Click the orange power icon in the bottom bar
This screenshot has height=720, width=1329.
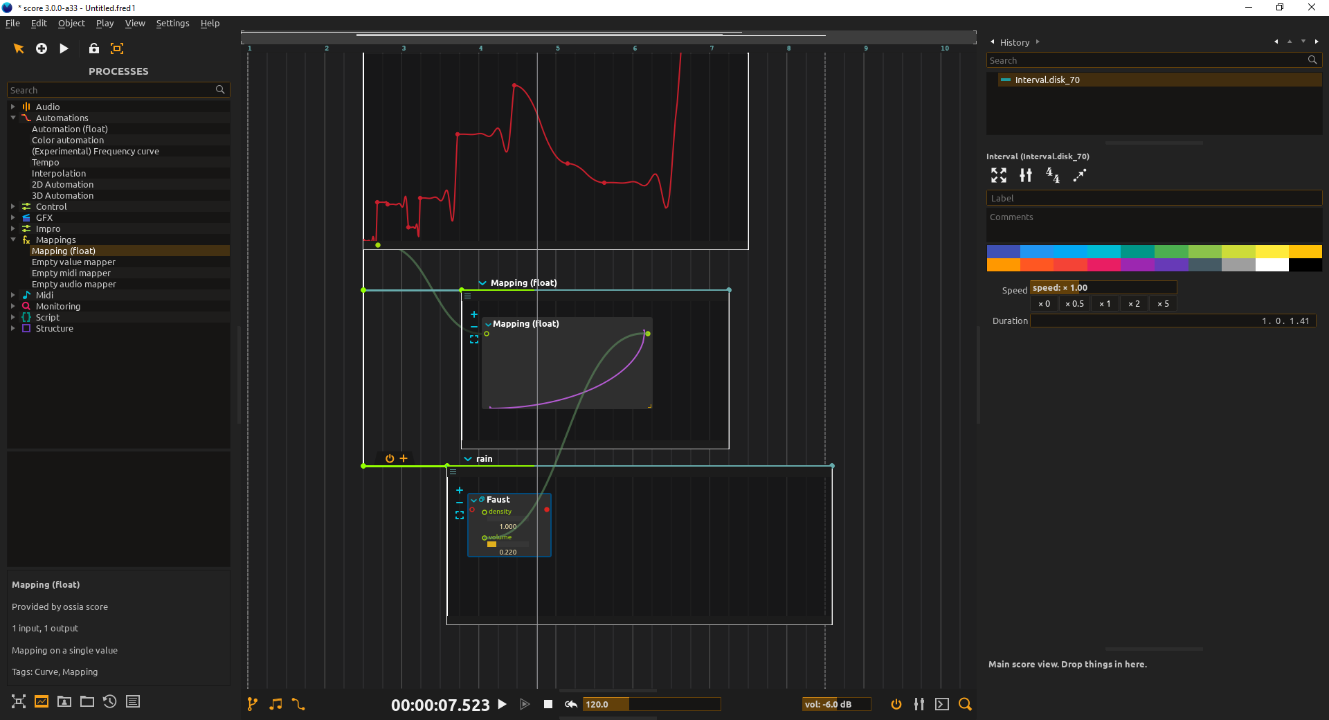coord(896,704)
